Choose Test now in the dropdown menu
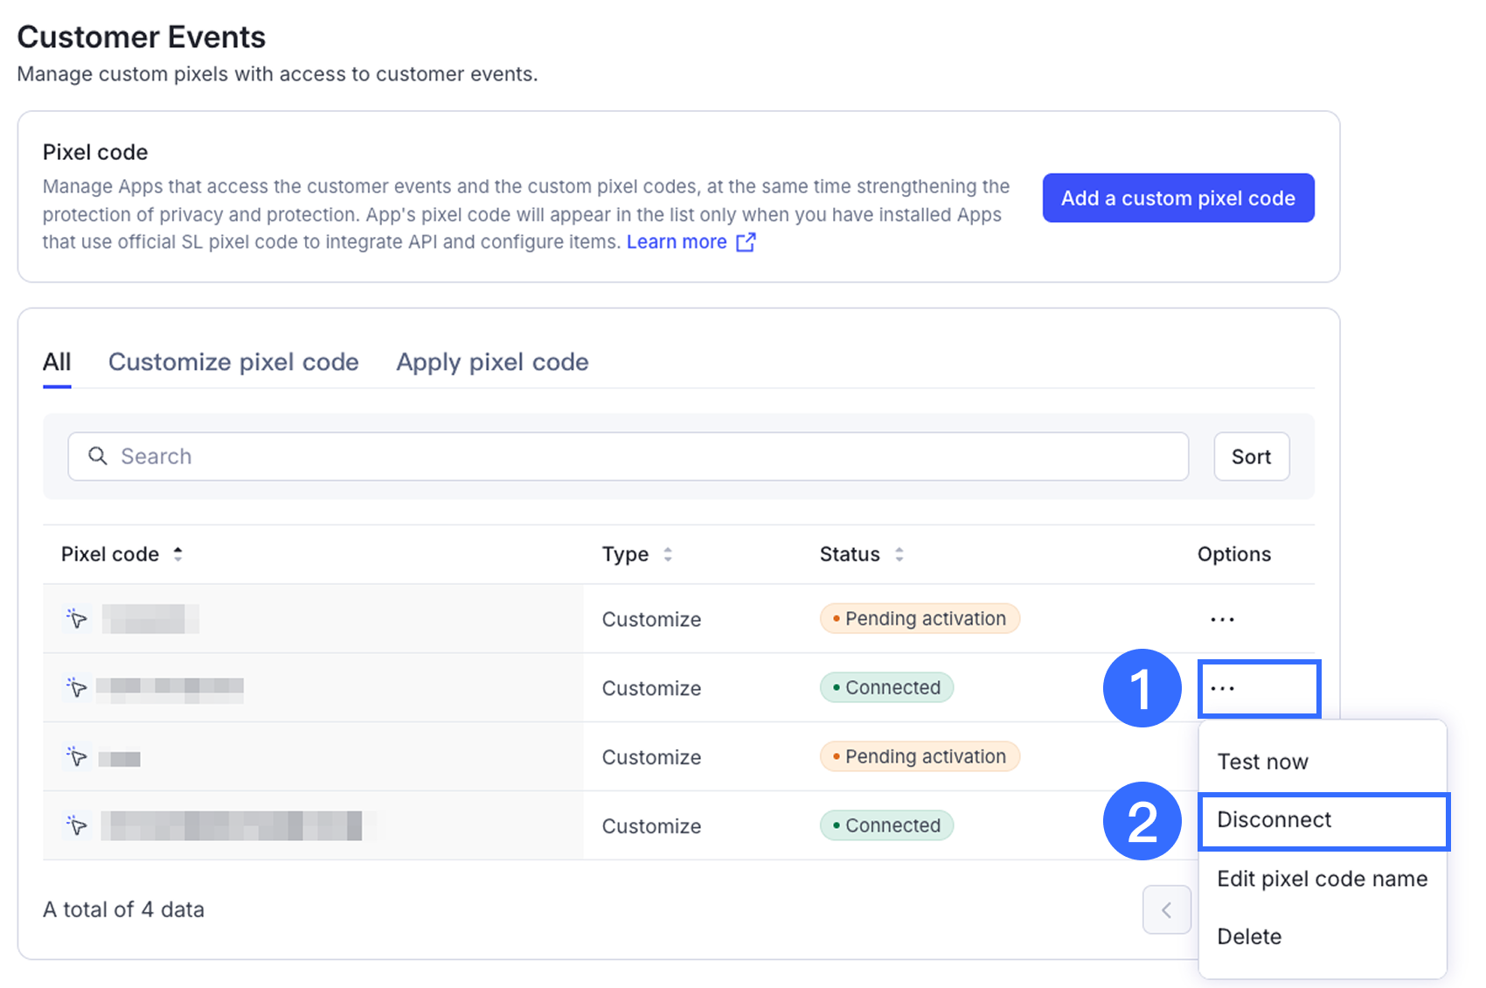The height and width of the screenshot is (988, 1486). [1262, 762]
